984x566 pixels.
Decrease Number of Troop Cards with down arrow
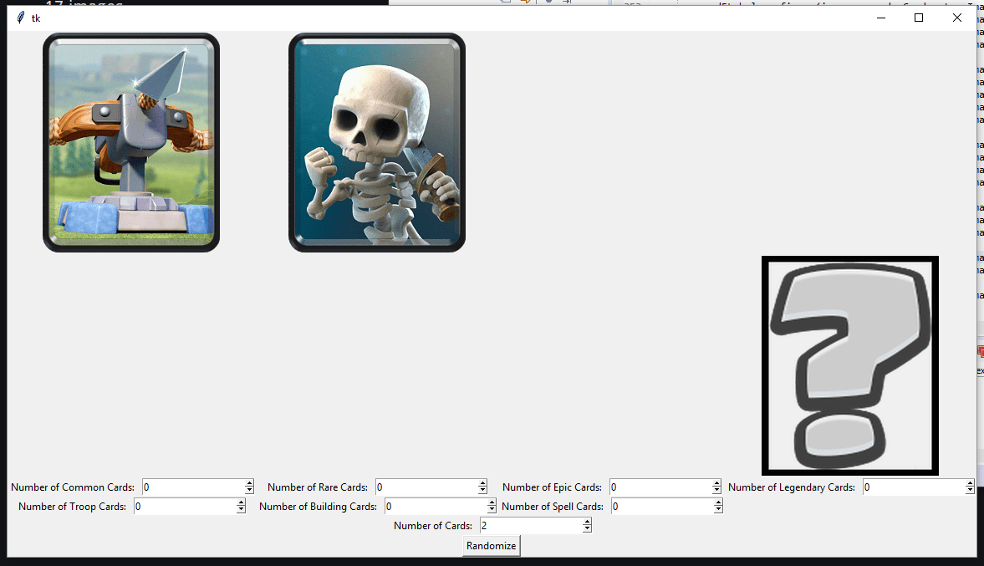[241, 510]
